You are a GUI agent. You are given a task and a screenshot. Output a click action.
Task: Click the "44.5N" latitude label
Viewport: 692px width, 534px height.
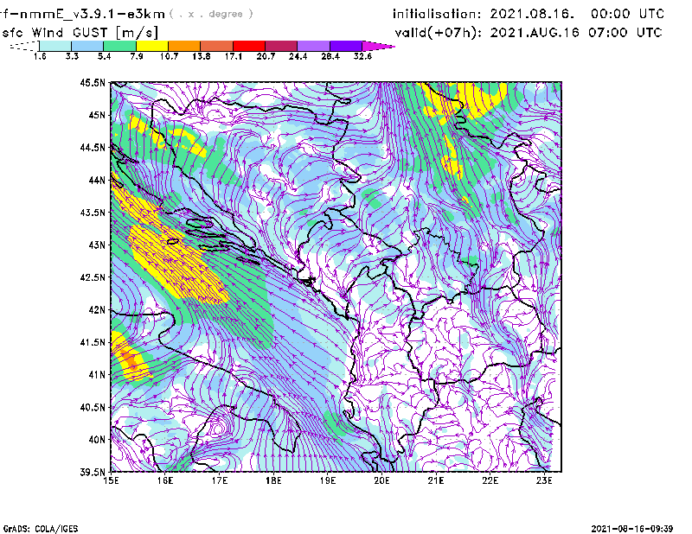point(93,147)
